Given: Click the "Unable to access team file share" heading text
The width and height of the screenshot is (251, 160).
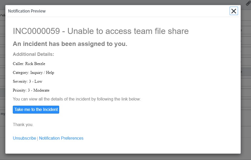Looking at the screenshot, I should click(x=128, y=31).
